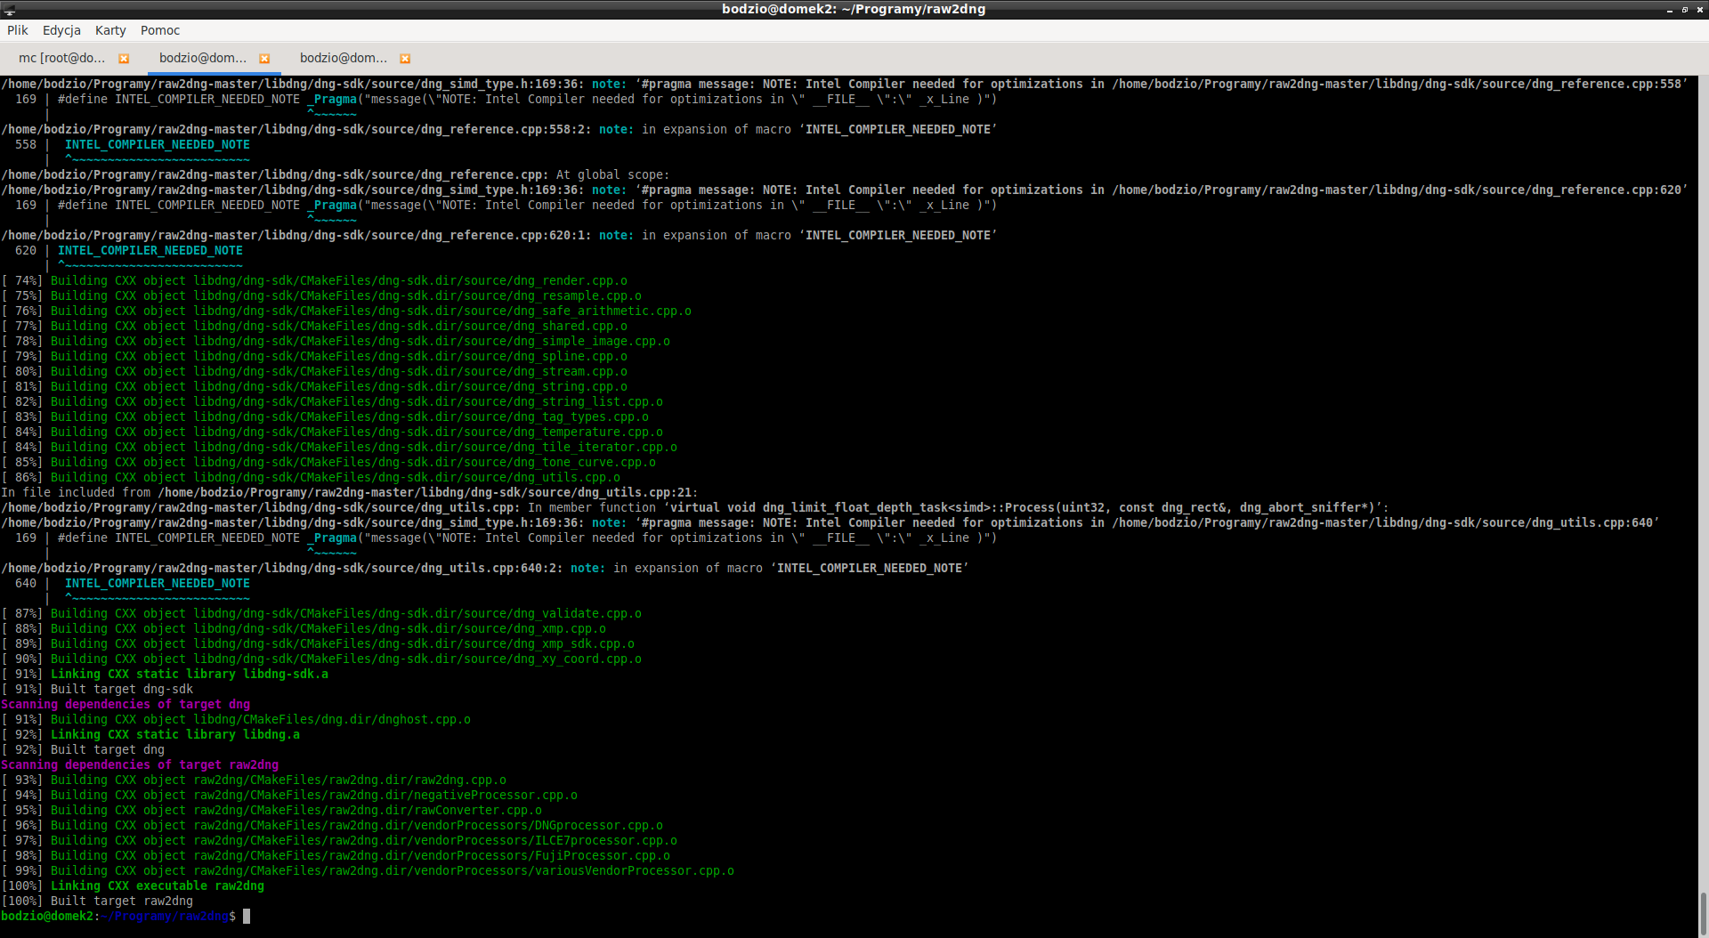Click the 'Linking CXX executable raw2dng' line
This screenshot has width=1709, height=938.
(157, 885)
